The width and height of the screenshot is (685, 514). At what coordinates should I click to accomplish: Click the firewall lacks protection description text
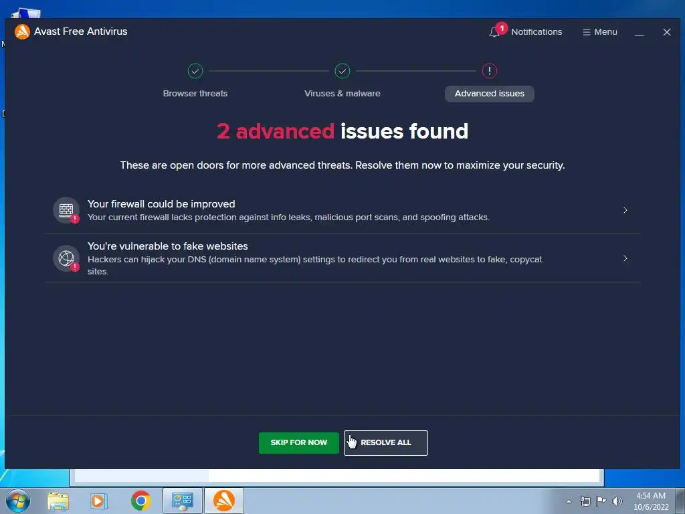[288, 218]
